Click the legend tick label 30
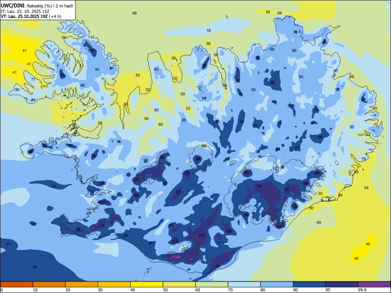 (x=100, y=290)
